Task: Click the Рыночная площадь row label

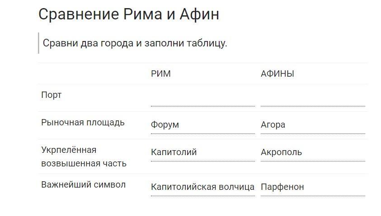Action: tap(83, 123)
